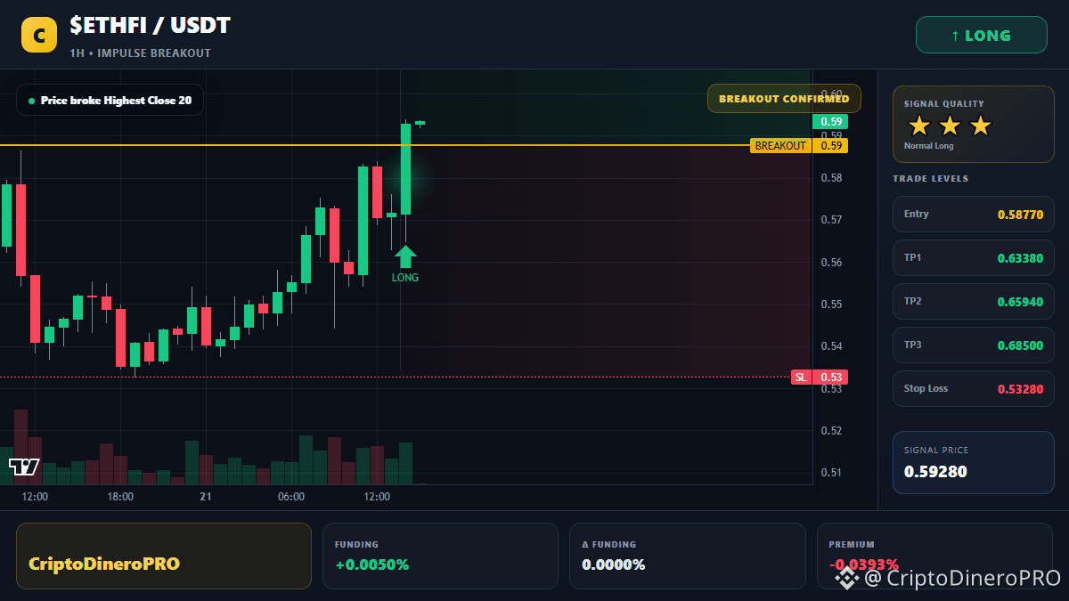Click the 1H • IMPULSE BREAKOUT subtitle
The height and width of the screenshot is (601, 1069).
(x=141, y=53)
